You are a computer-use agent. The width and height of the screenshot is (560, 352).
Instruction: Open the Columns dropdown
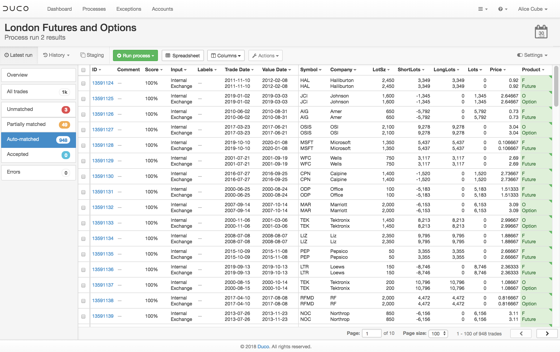coord(226,55)
